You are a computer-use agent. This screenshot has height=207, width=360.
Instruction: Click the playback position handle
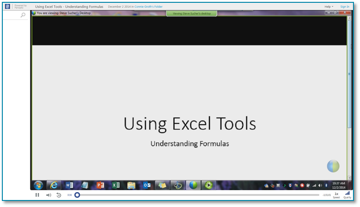[78, 195]
